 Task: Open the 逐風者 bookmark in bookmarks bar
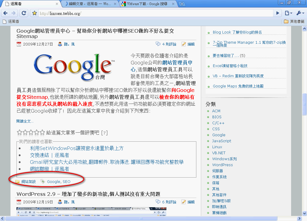11,22
